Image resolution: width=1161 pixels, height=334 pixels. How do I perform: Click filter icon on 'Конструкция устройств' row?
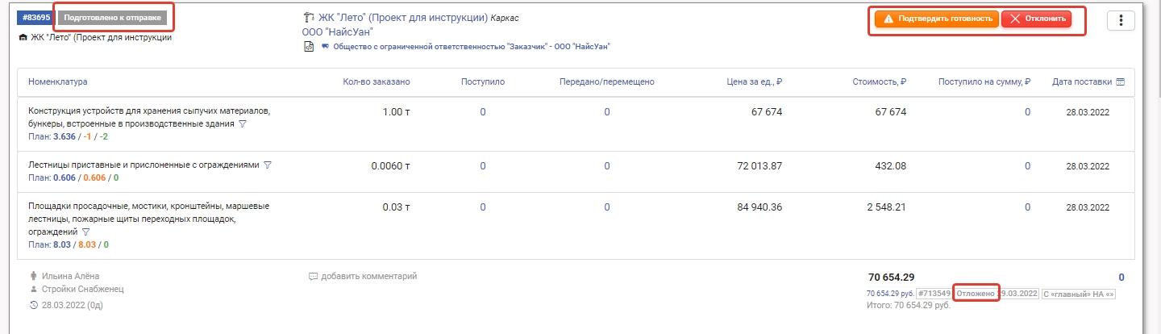pos(242,124)
